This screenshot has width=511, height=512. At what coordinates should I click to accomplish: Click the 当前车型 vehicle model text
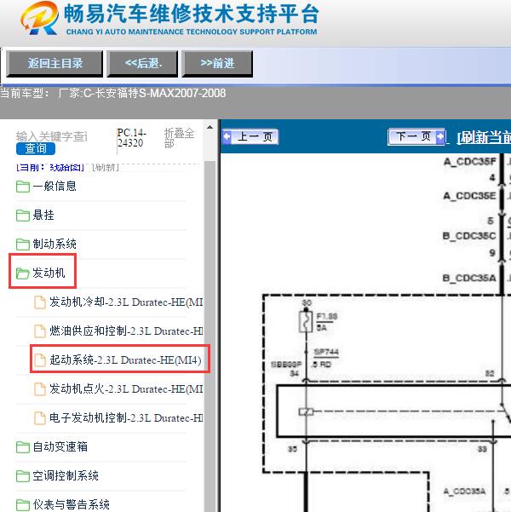tap(112, 94)
